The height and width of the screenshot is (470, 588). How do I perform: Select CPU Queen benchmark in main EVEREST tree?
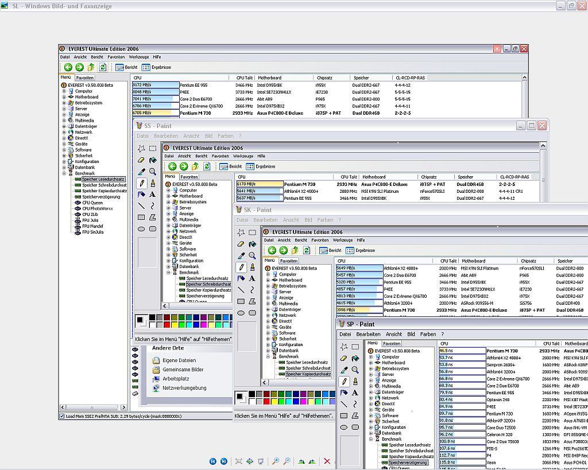tap(92, 203)
